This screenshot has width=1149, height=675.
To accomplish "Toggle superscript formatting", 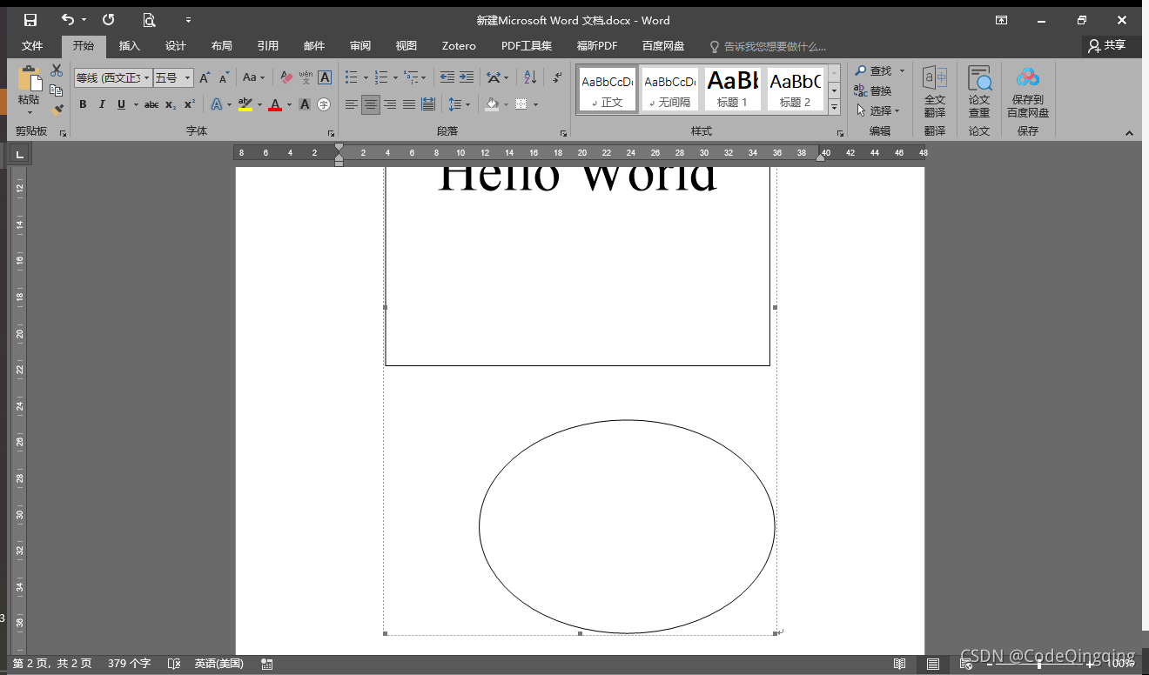I will [189, 104].
